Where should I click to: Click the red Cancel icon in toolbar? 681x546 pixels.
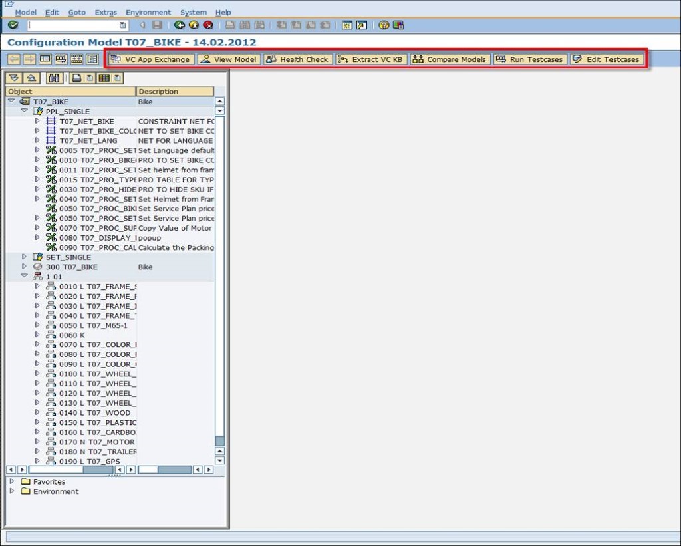click(x=207, y=25)
